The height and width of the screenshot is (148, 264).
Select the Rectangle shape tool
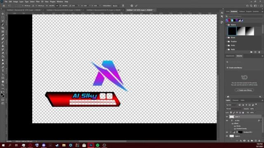3,78
